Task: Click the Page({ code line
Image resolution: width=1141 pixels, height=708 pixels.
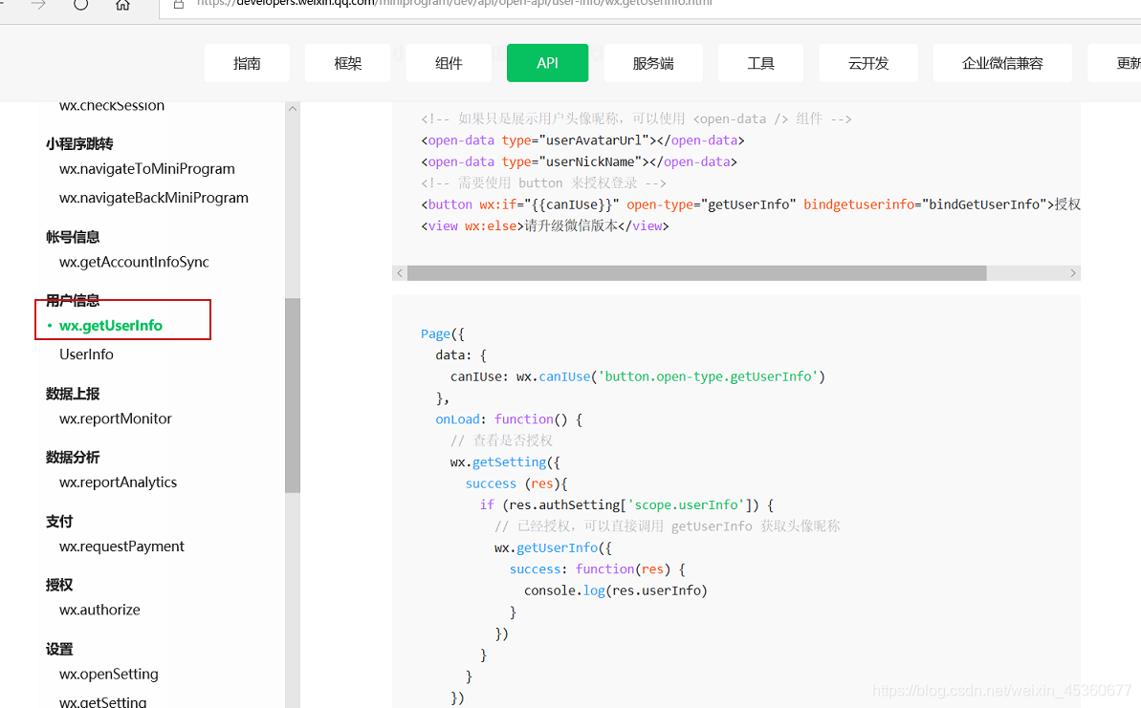Action: 443,333
